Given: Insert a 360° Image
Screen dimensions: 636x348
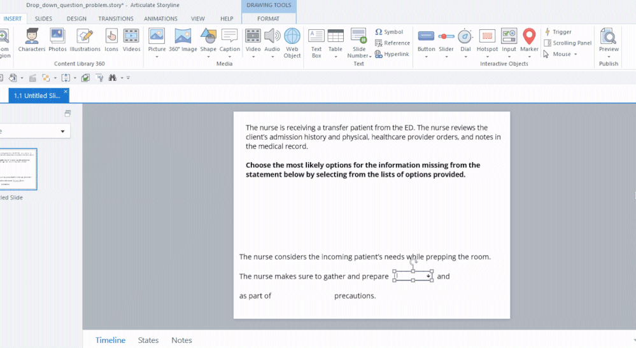Looking at the screenshot, I should click(x=183, y=40).
